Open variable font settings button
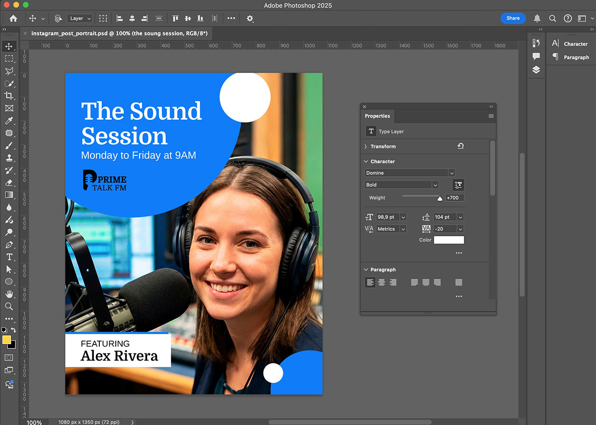Screen dimensions: 596x425 tap(458, 185)
